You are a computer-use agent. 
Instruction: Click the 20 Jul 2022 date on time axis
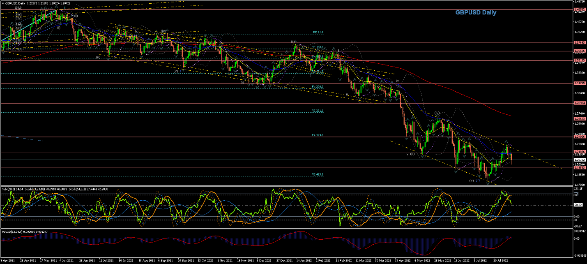tap(502, 261)
